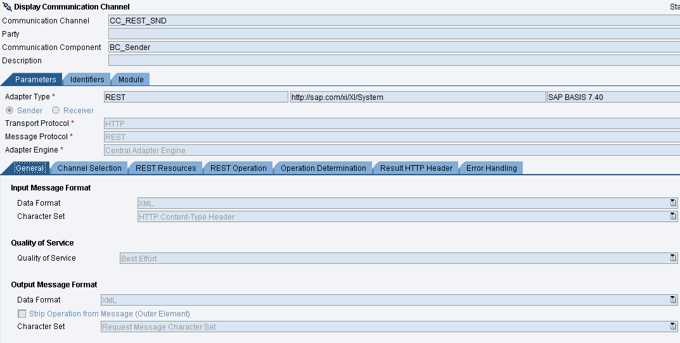This screenshot has height=343, width=680.
Task: Click Request Message Character Set combo box
Action: (x=389, y=327)
